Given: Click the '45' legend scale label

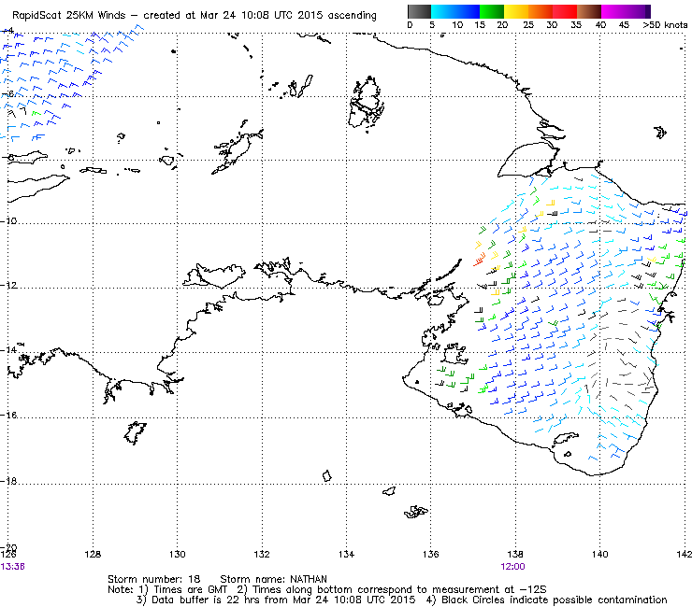Looking at the screenshot, I should click(x=624, y=25).
